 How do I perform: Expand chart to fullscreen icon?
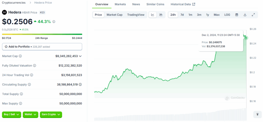pyautogui.click(x=253, y=15)
